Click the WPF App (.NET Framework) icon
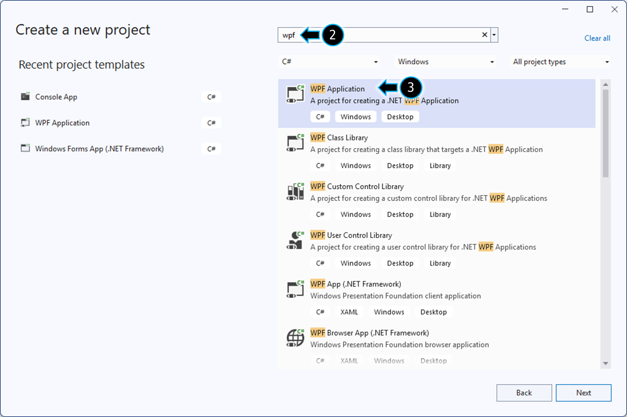 295,289
